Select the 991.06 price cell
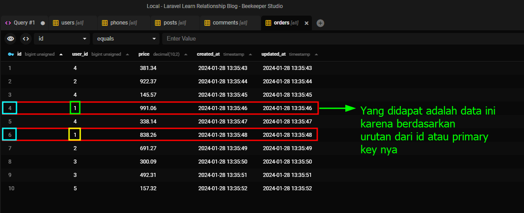The height and width of the screenshot is (213, 524). pyautogui.click(x=147, y=108)
